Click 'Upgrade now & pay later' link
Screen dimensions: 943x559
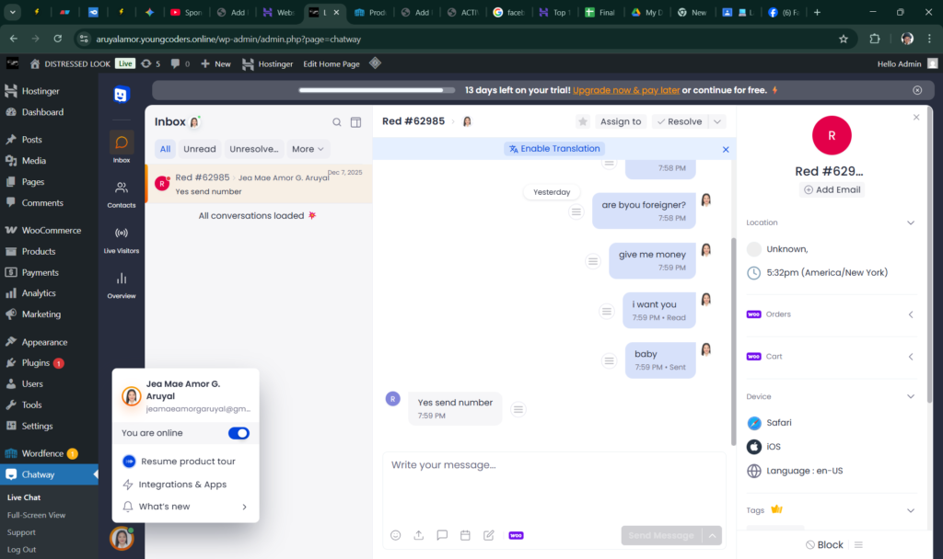[x=626, y=90]
